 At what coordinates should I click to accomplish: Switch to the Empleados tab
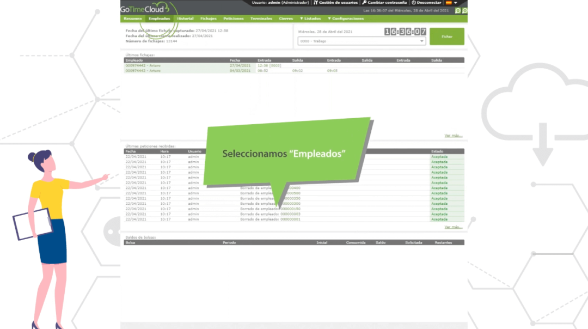click(160, 18)
